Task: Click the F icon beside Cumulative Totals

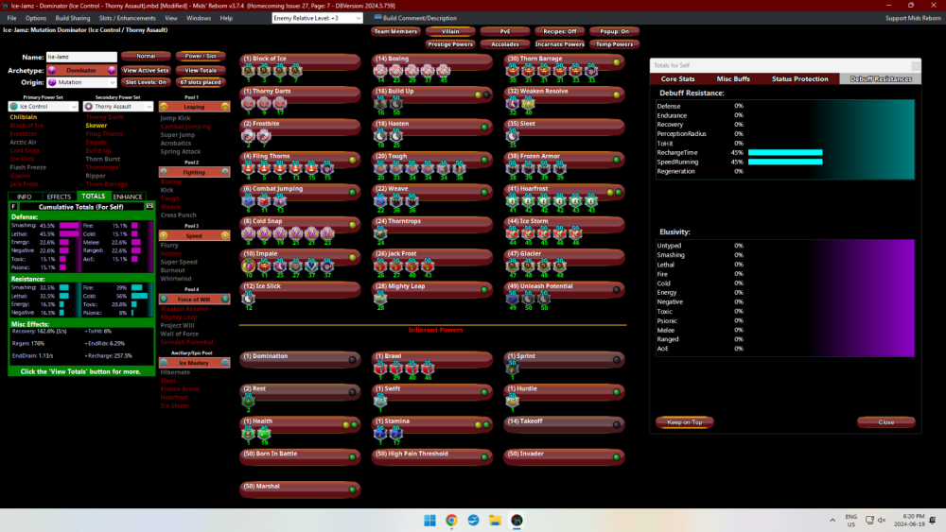Action: point(13,207)
